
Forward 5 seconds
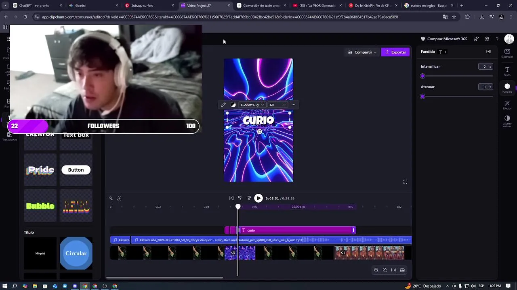pos(249,198)
